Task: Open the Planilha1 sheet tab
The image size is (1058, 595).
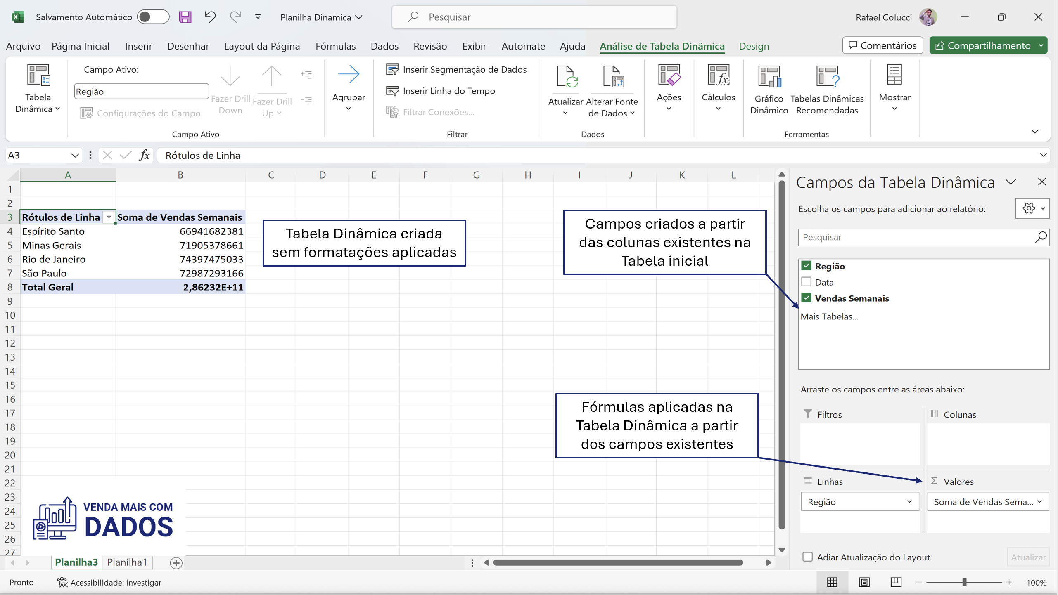Action: coord(127,562)
